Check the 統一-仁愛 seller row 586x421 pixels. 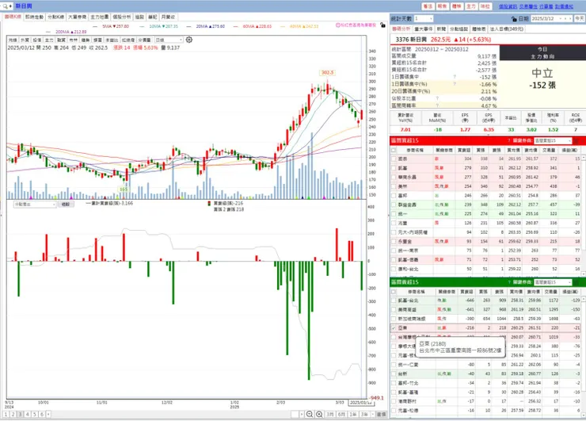click(394, 365)
